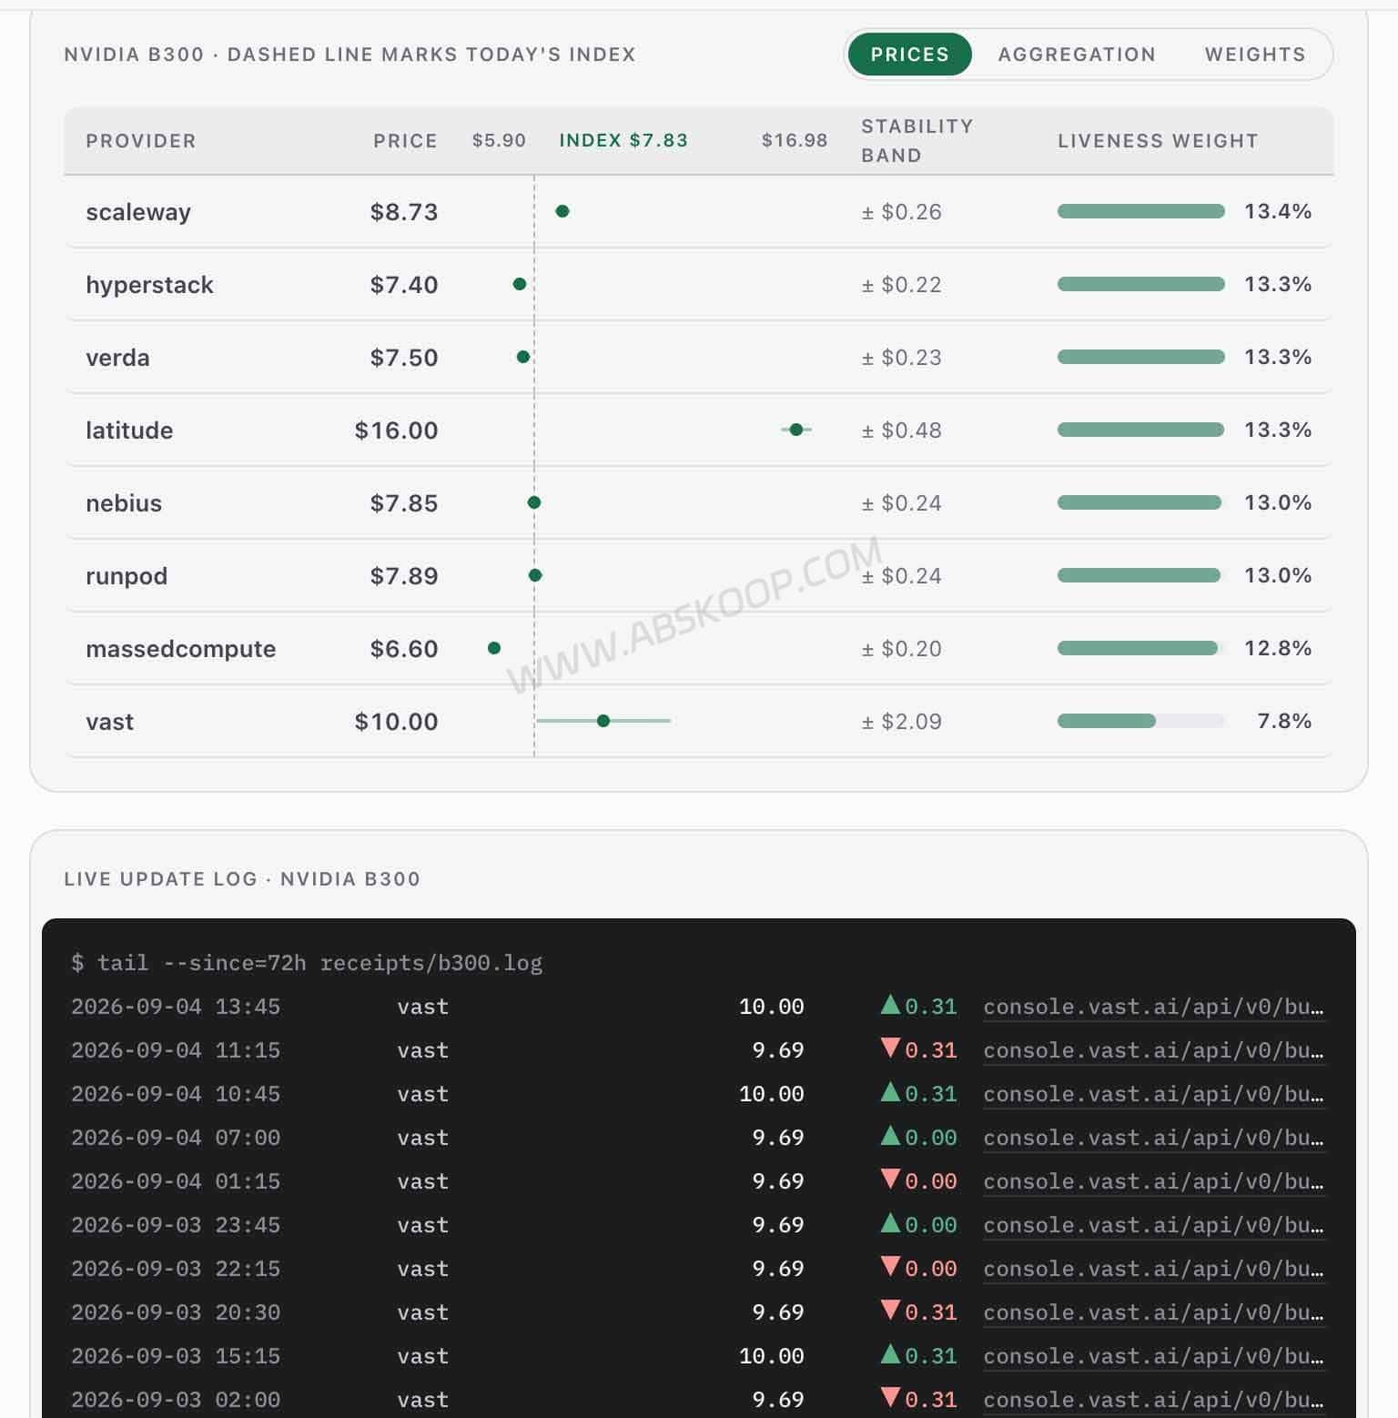
Task: Click the down arrow in the 2026-09-03 02:00 row
Action: (890, 1398)
